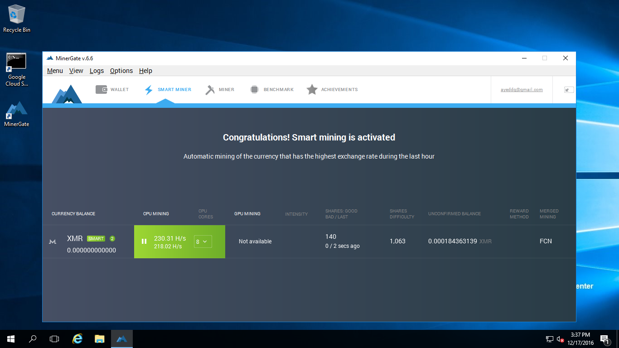The width and height of the screenshot is (619, 348).
Task: Click the ayeddq@gmail.com account link
Action: [x=522, y=90]
